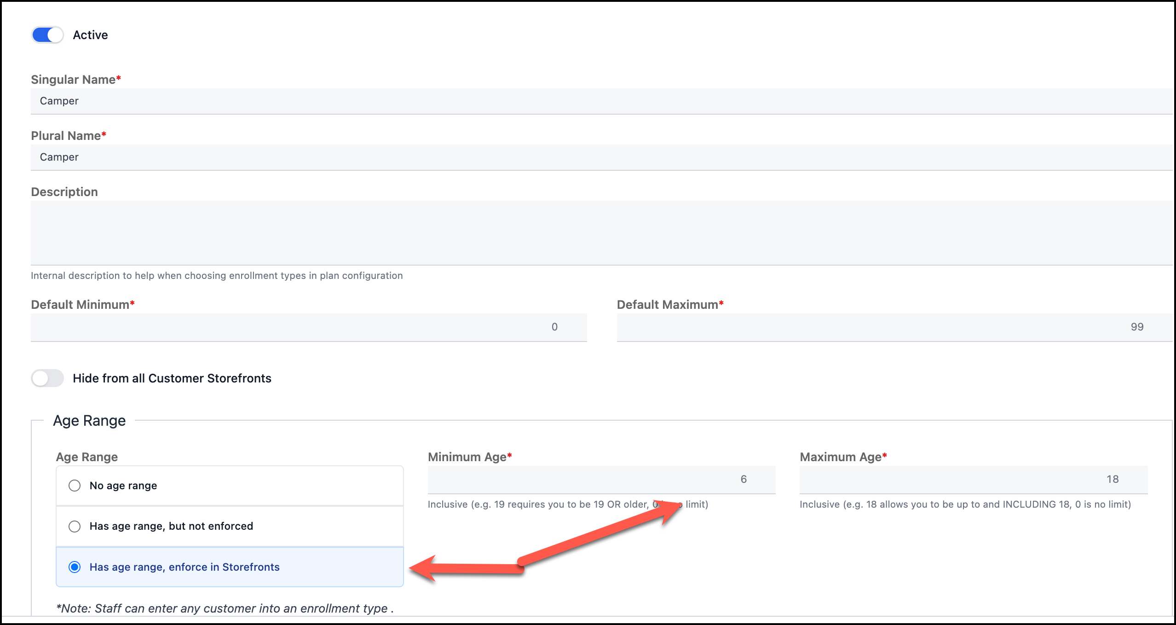Click the Singular Name input field
This screenshot has width=1176, height=625.
pyautogui.click(x=598, y=101)
